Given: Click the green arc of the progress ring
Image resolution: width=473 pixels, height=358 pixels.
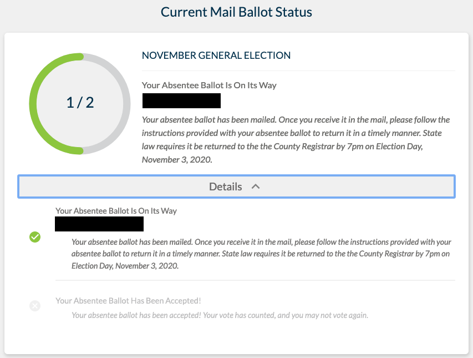Looking at the screenshot, I should [34, 103].
